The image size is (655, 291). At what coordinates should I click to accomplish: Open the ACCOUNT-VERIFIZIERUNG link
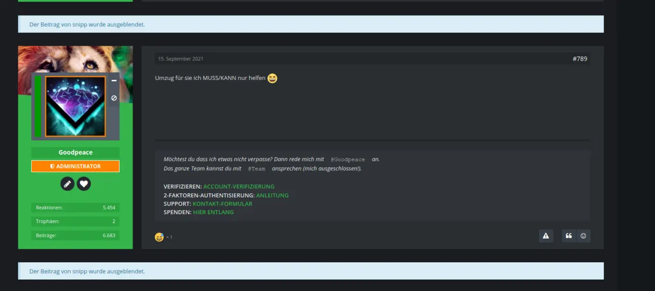[238, 186]
